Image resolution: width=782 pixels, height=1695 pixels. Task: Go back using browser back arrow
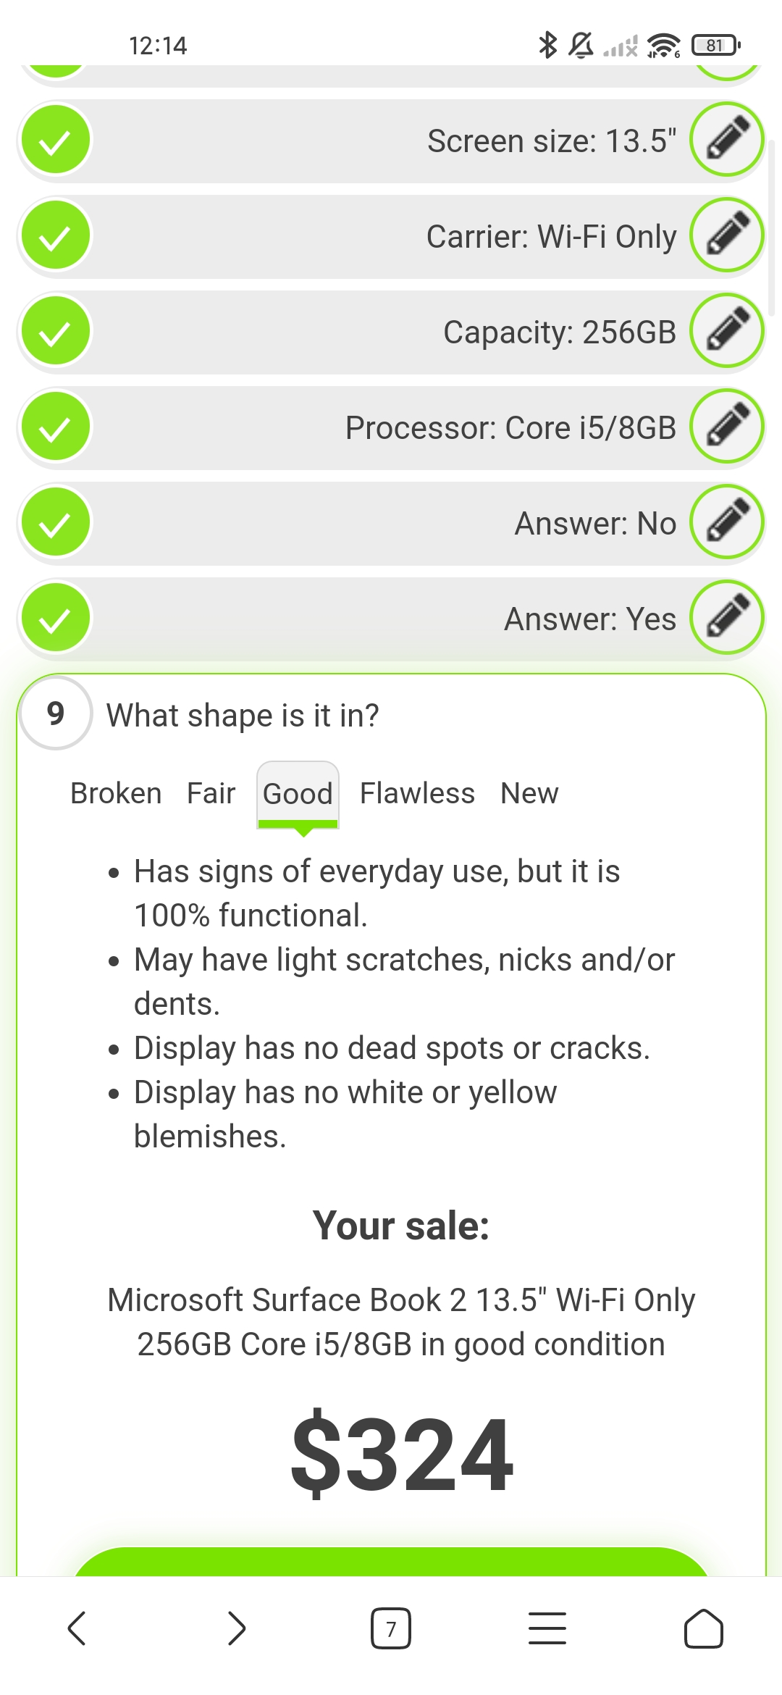coord(77,1628)
